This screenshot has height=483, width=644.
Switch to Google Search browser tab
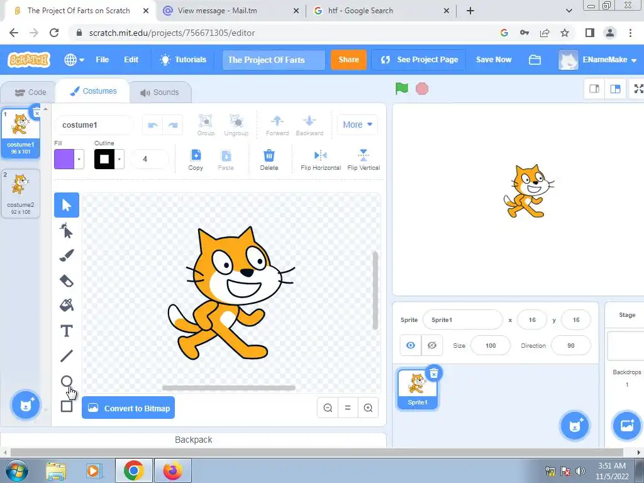click(x=382, y=11)
